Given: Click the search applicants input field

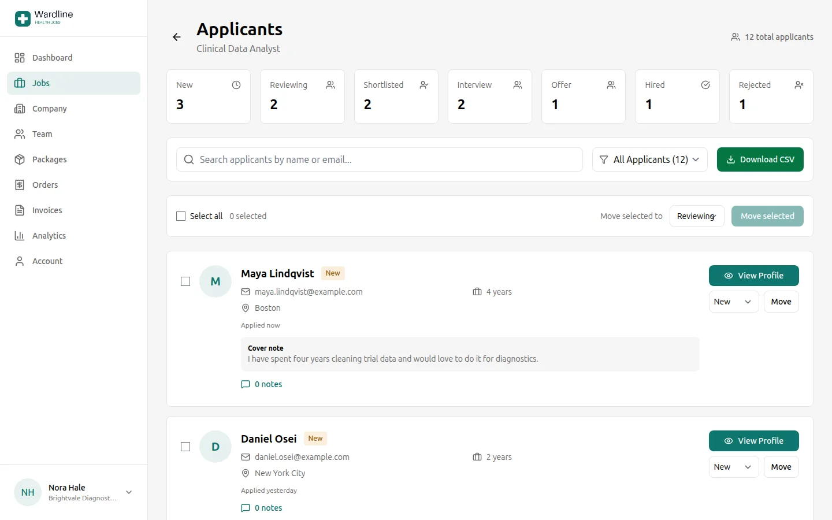Looking at the screenshot, I should click(380, 159).
